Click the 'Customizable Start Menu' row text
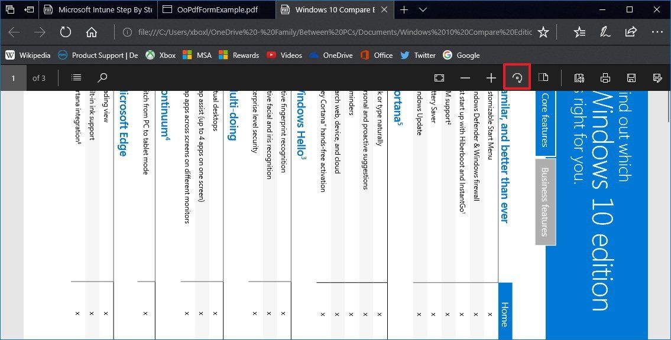671x340 pixels. tap(490, 125)
